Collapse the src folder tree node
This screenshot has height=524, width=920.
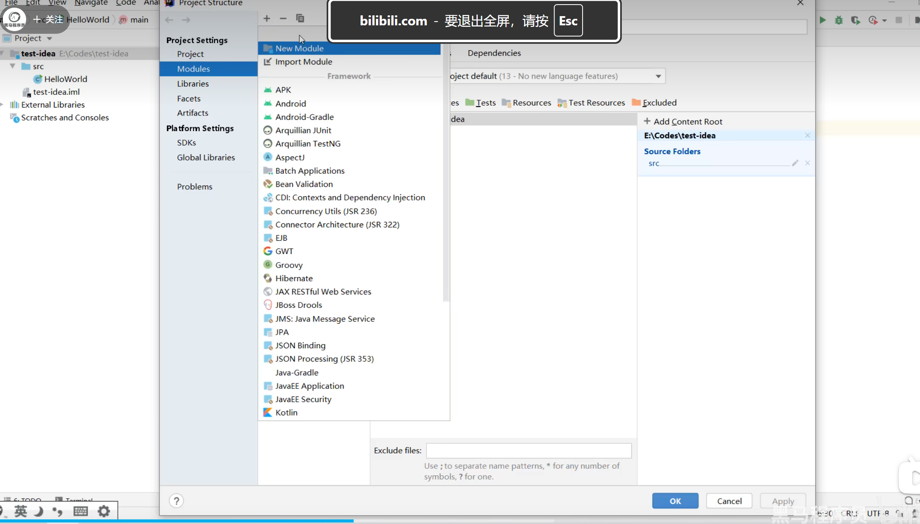tap(13, 66)
